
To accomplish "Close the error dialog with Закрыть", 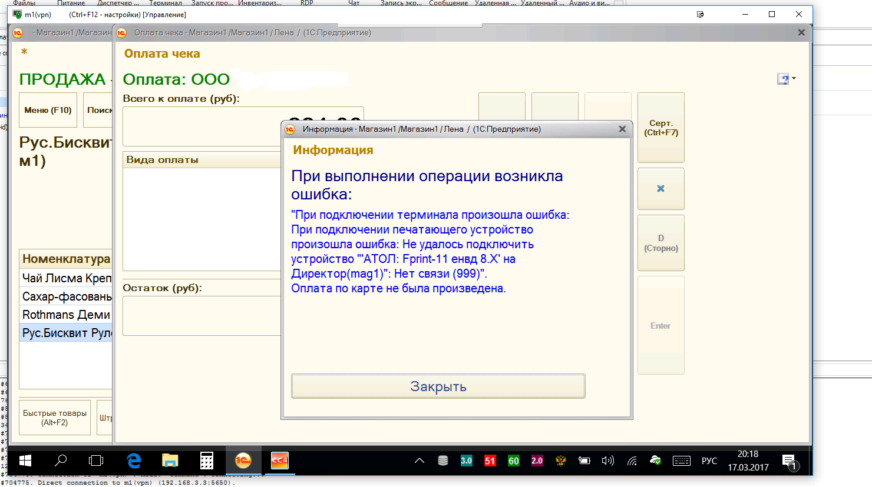I will pyautogui.click(x=438, y=386).
